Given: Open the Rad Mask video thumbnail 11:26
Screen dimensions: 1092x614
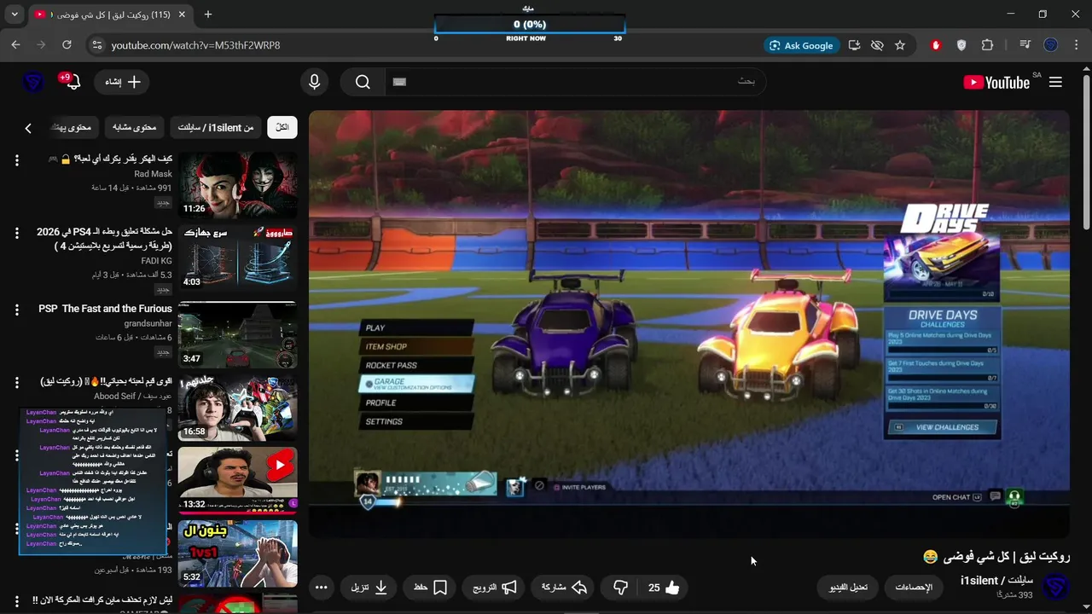Looking at the screenshot, I should 237,185.
